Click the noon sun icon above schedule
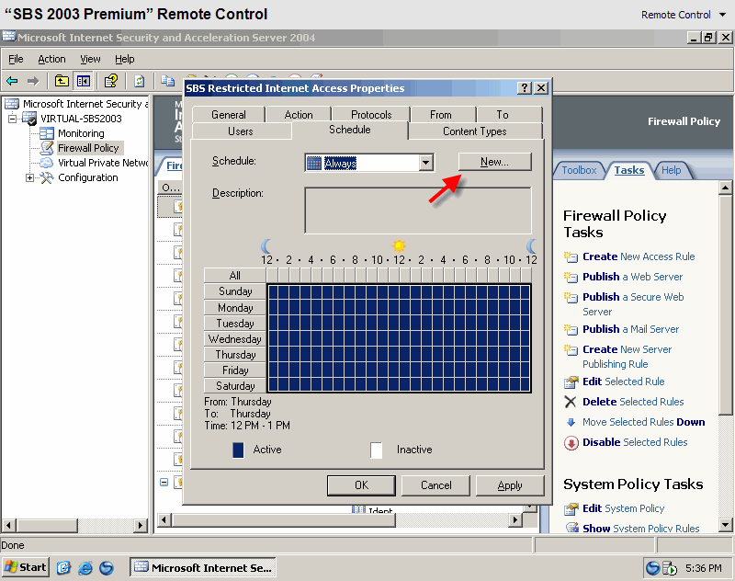 tap(399, 245)
